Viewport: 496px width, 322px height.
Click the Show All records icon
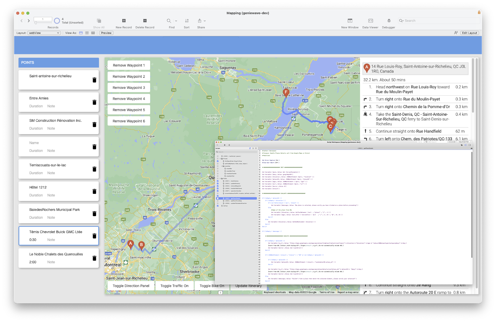click(x=99, y=21)
